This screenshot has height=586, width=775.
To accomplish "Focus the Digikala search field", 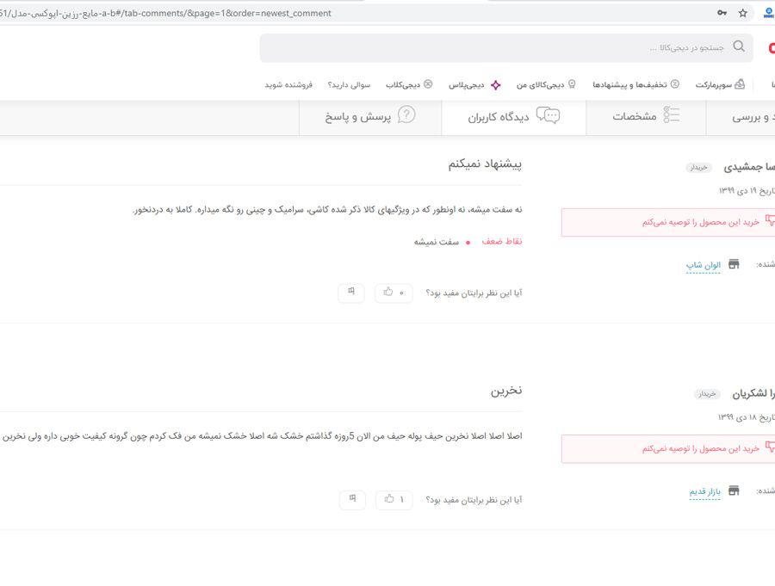I will [x=506, y=48].
